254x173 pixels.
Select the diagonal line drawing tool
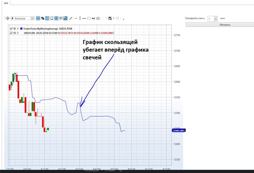coord(71,19)
